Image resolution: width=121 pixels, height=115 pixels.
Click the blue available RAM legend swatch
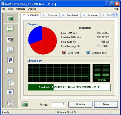click(88, 53)
